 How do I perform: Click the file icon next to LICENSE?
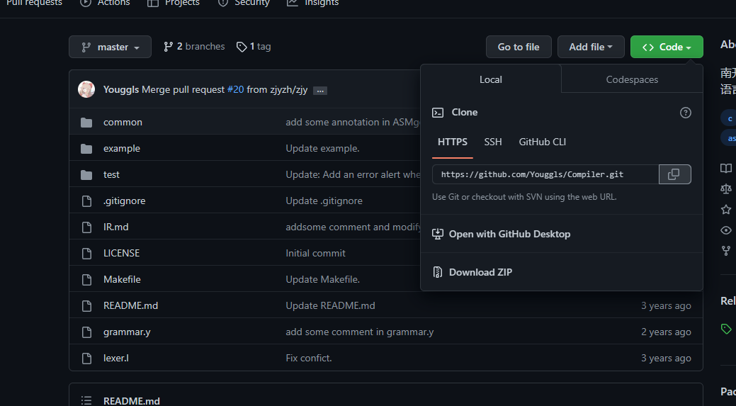pyautogui.click(x=86, y=254)
